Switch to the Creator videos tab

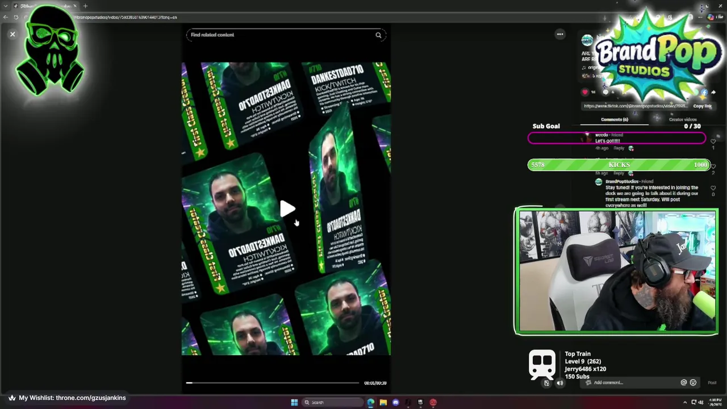[x=683, y=119]
